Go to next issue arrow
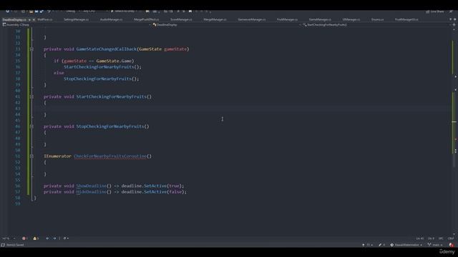The width and height of the screenshot is (458, 257). [x=54, y=238]
